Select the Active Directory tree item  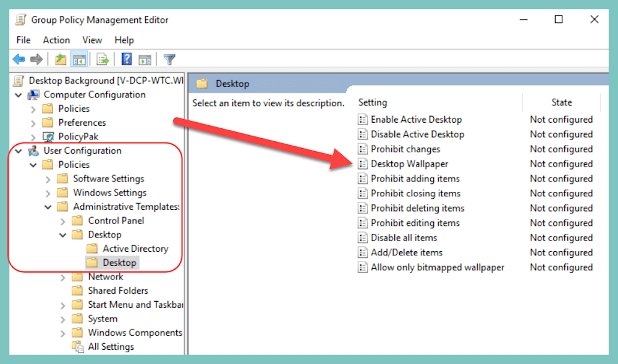tap(136, 248)
